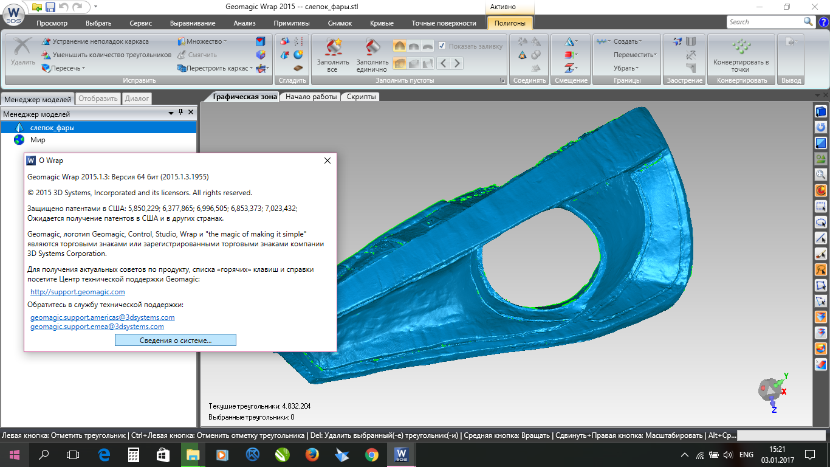Select line selection tool in right toolbar

[x=821, y=238]
